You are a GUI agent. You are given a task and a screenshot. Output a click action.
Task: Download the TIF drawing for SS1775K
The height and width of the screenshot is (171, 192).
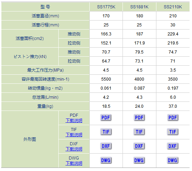[106, 132]
